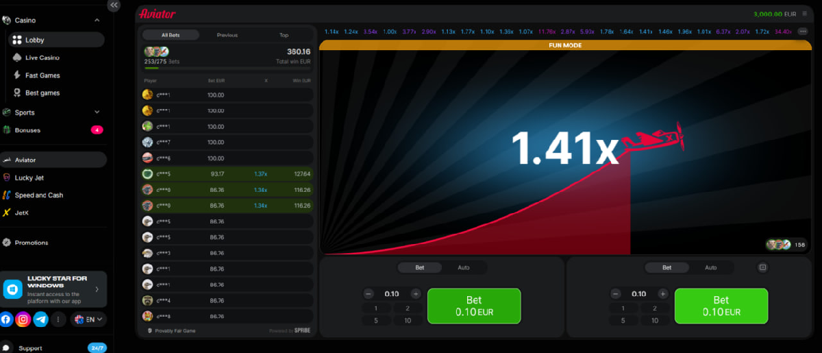Place bet with right green Bet button
This screenshot has width=822, height=353.
pyautogui.click(x=721, y=306)
